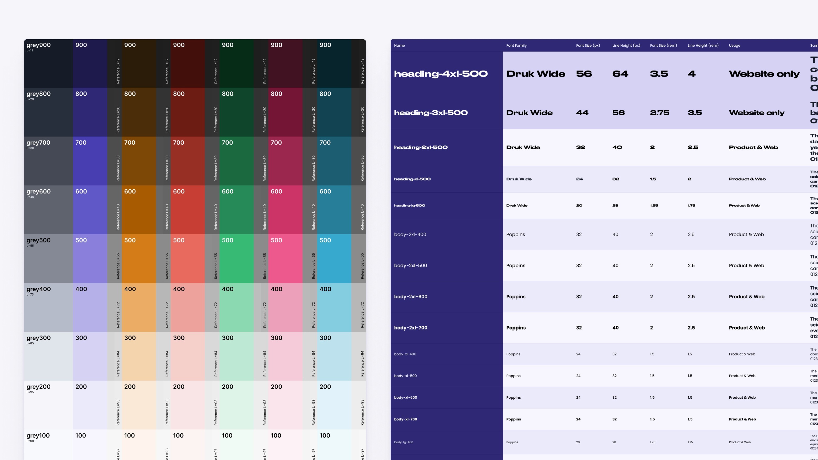The width and height of the screenshot is (818, 460).
Task: Select the heading-2xl-500 name cell
Action: coord(446,147)
